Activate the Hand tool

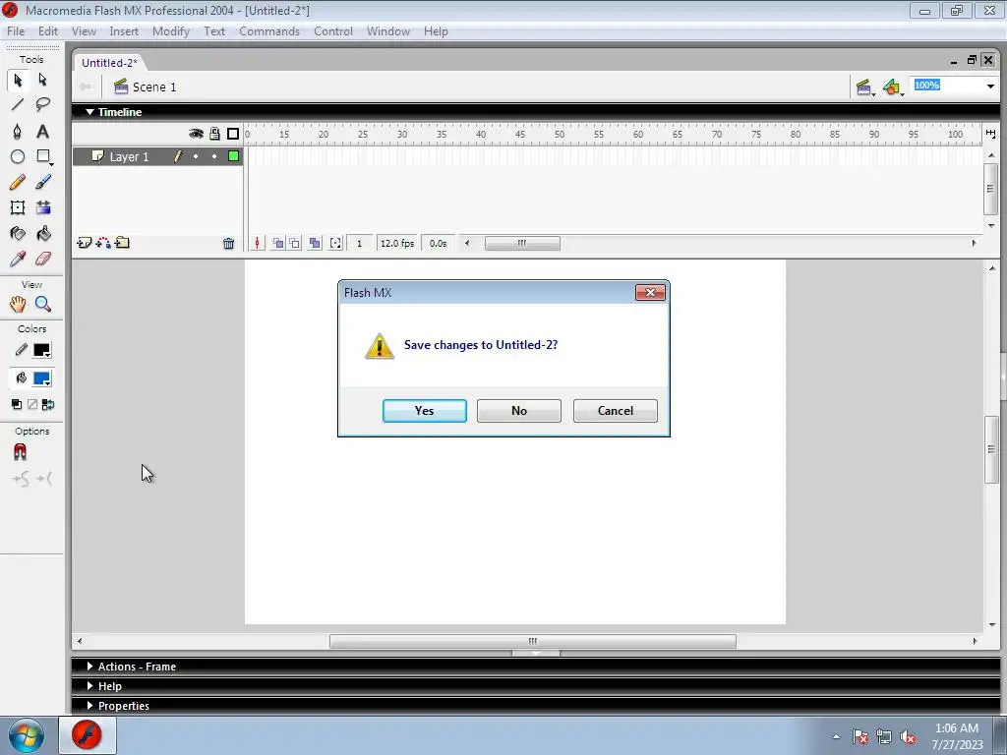tap(18, 305)
